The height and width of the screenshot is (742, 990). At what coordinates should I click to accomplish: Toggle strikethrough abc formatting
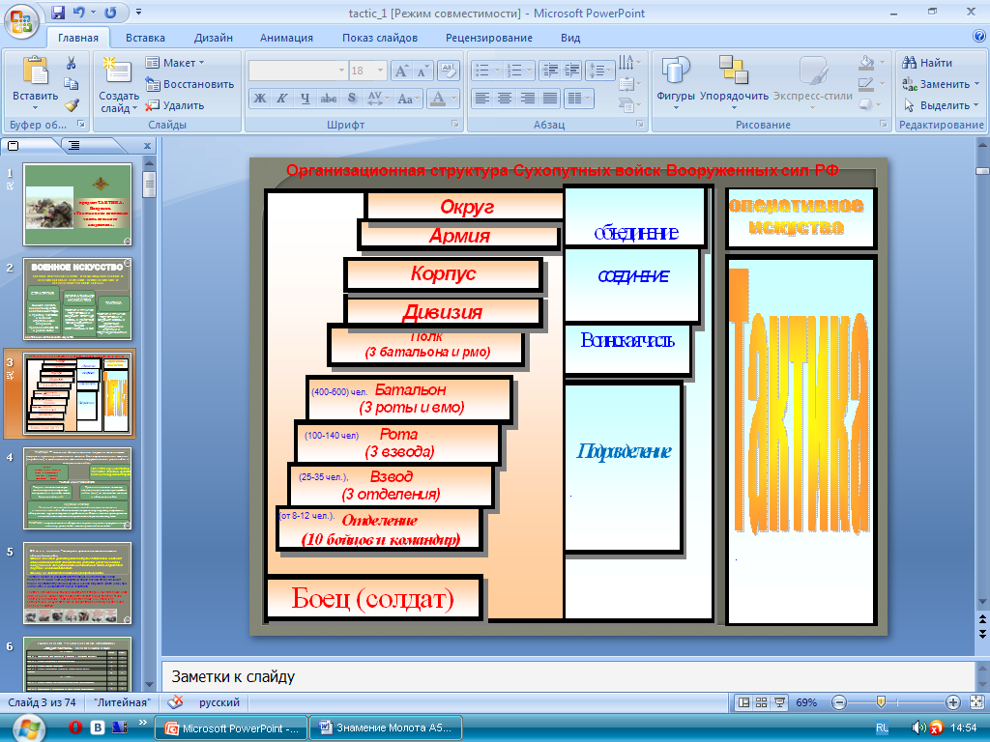click(x=329, y=98)
